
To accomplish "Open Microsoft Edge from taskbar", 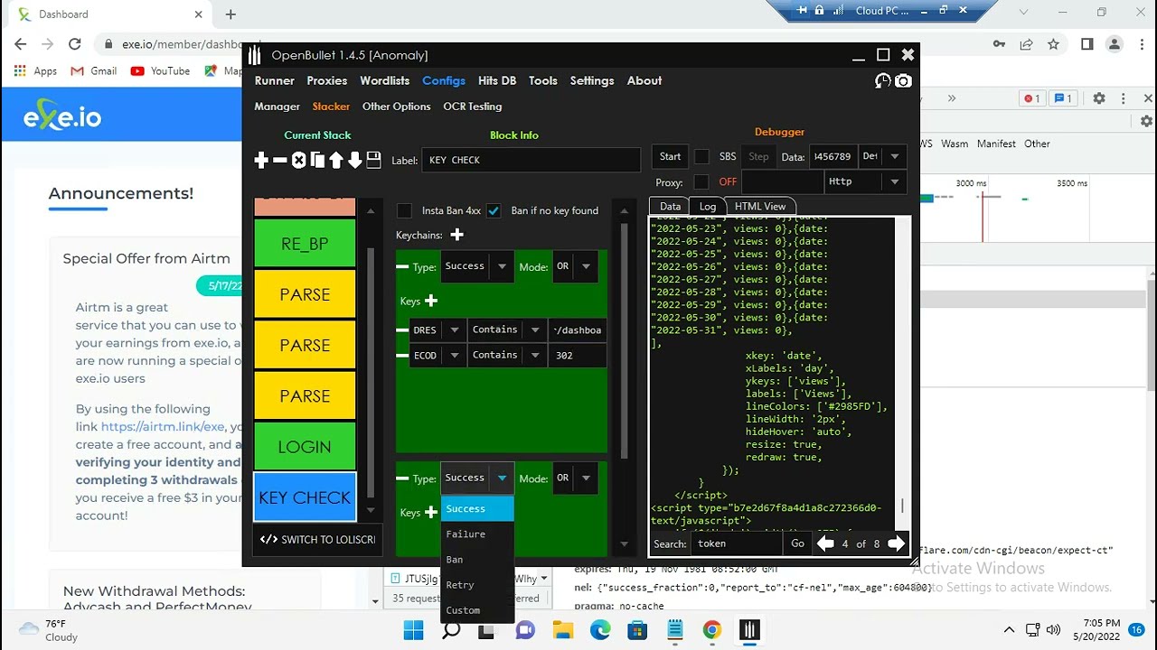I will pyautogui.click(x=600, y=630).
